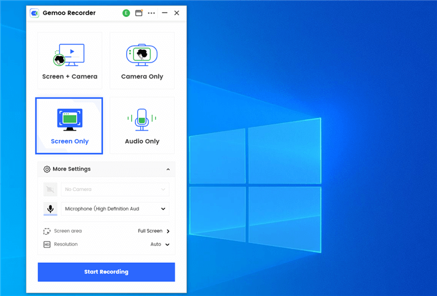Click the More Settings gear icon
This screenshot has height=296, width=437.
[x=47, y=169]
